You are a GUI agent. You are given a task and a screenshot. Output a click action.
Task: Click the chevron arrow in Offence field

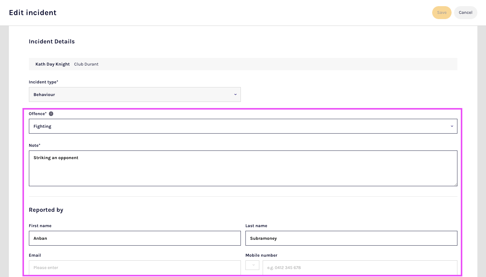coord(452,126)
